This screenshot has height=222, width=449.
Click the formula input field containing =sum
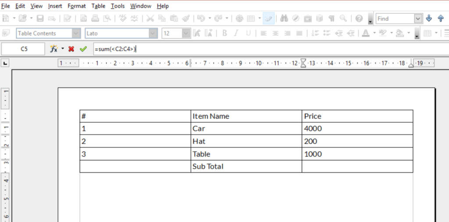click(271, 49)
